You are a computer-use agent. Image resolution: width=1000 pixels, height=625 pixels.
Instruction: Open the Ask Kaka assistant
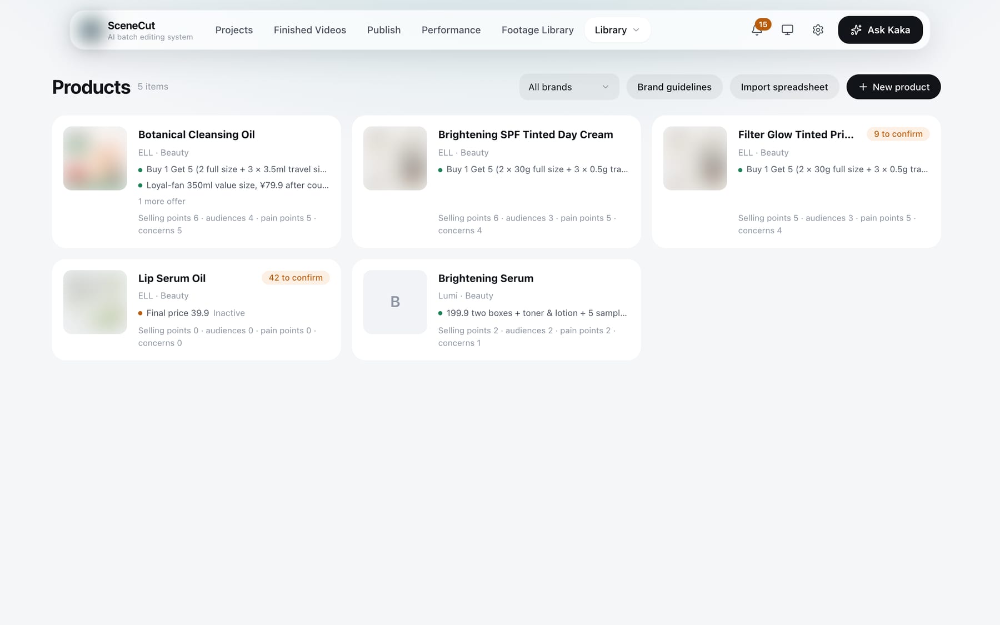point(880,30)
